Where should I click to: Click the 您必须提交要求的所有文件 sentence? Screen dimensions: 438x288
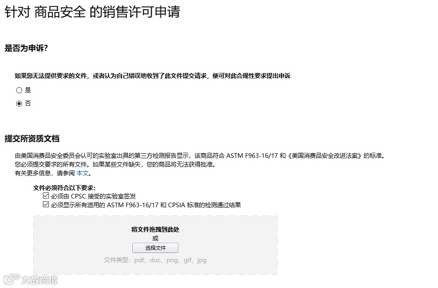(116, 164)
